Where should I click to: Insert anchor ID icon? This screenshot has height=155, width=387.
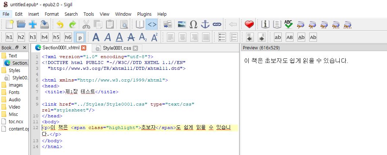coord(205,24)
